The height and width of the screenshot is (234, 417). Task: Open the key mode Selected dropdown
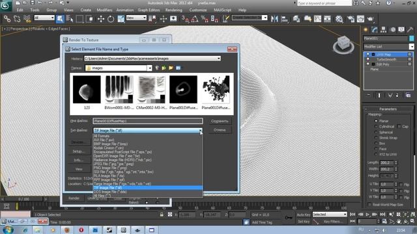(345, 214)
